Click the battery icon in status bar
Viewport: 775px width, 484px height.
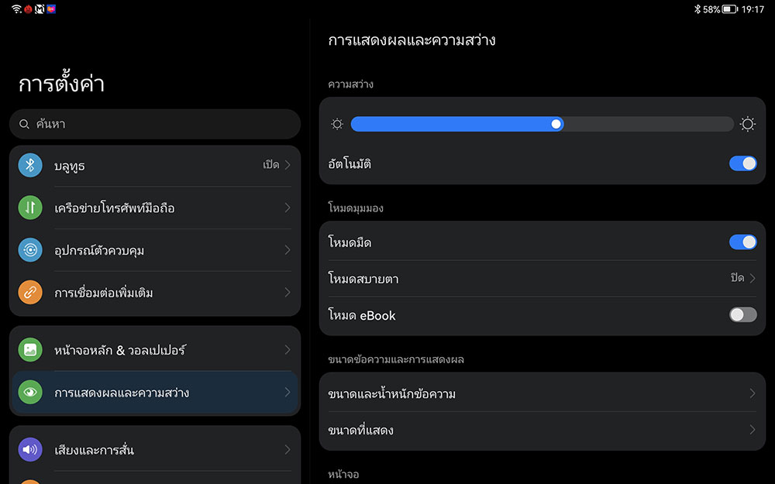coord(730,9)
